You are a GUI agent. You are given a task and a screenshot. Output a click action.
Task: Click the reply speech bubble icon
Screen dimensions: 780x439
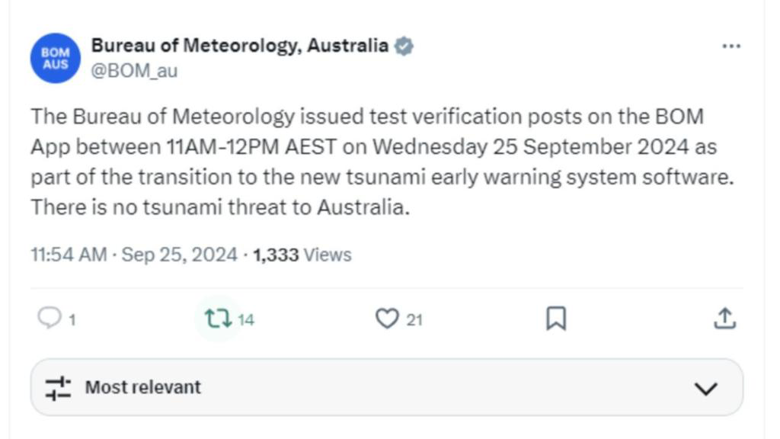tap(49, 318)
